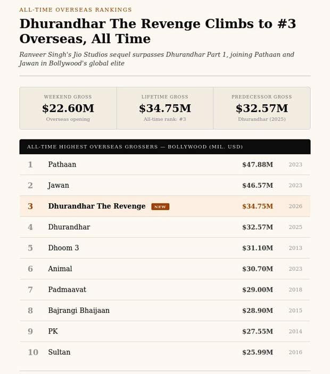Image resolution: width=330 pixels, height=374 pixels.
Task: Select the Sultan title
Action: [59, 352]
